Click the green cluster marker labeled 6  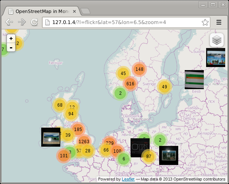click(123, 159)
